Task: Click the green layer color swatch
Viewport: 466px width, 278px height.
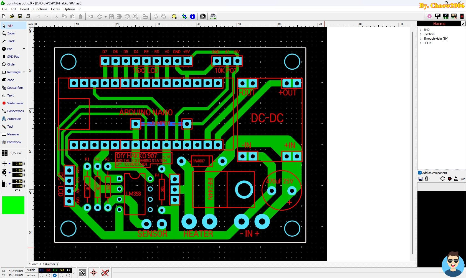Action: coord(13,205)
